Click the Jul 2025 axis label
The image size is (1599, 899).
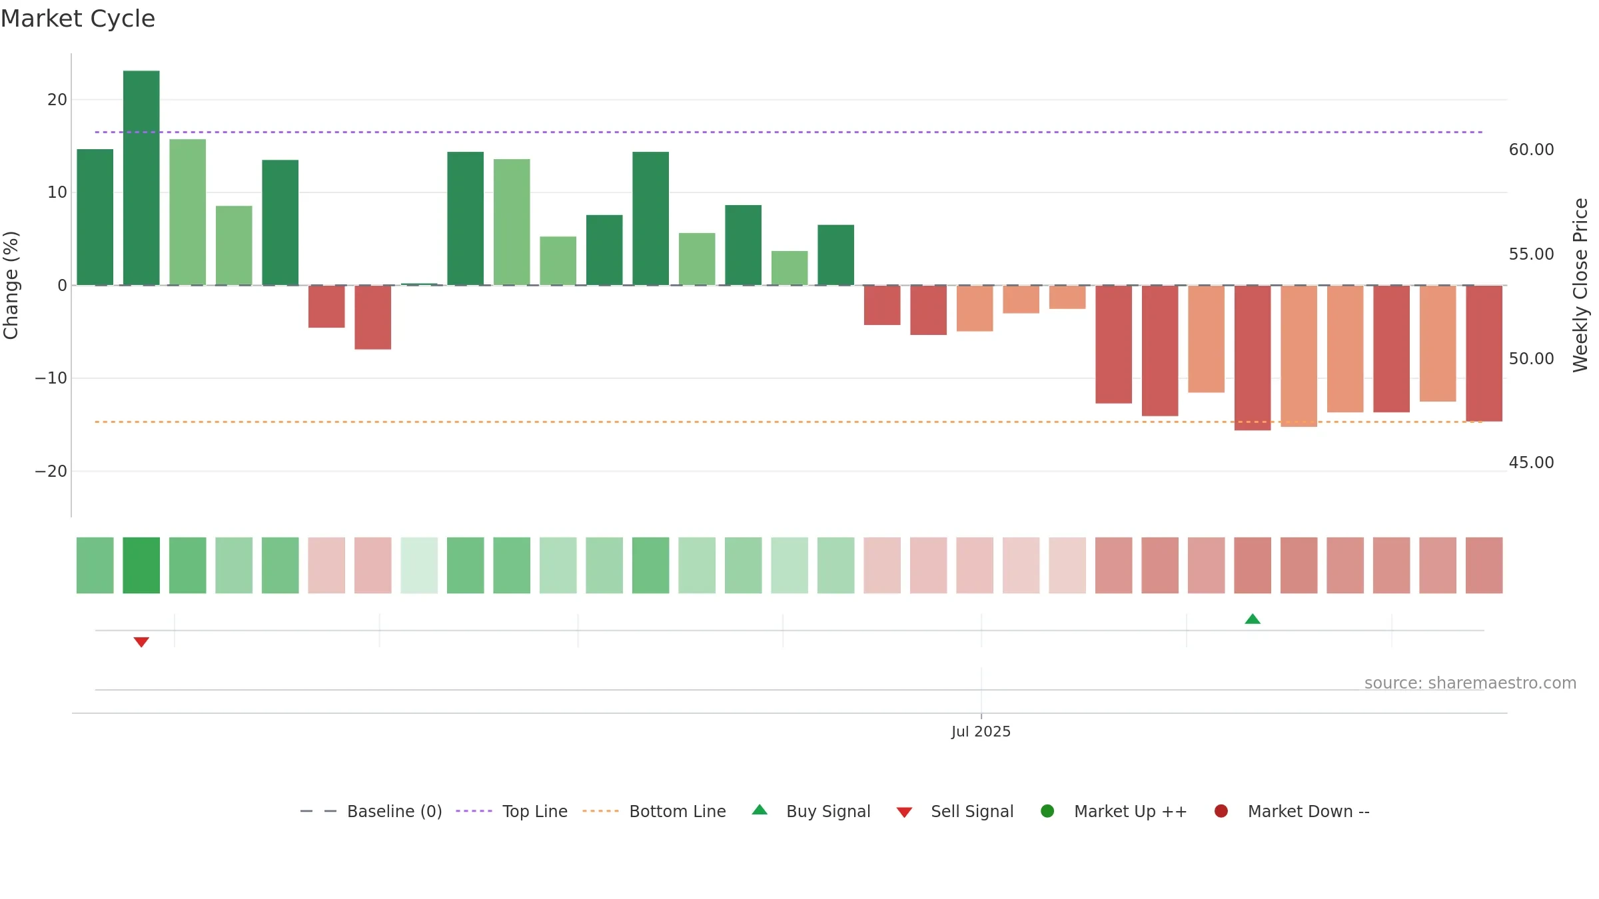981,731
